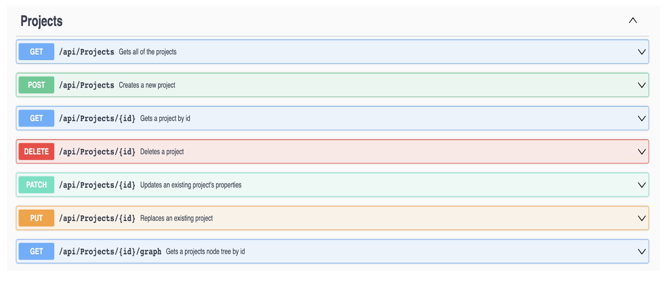This screenshot has height=282, width=671.
Task: Open the /api/Projects path in the POST row
Action: 86,85
